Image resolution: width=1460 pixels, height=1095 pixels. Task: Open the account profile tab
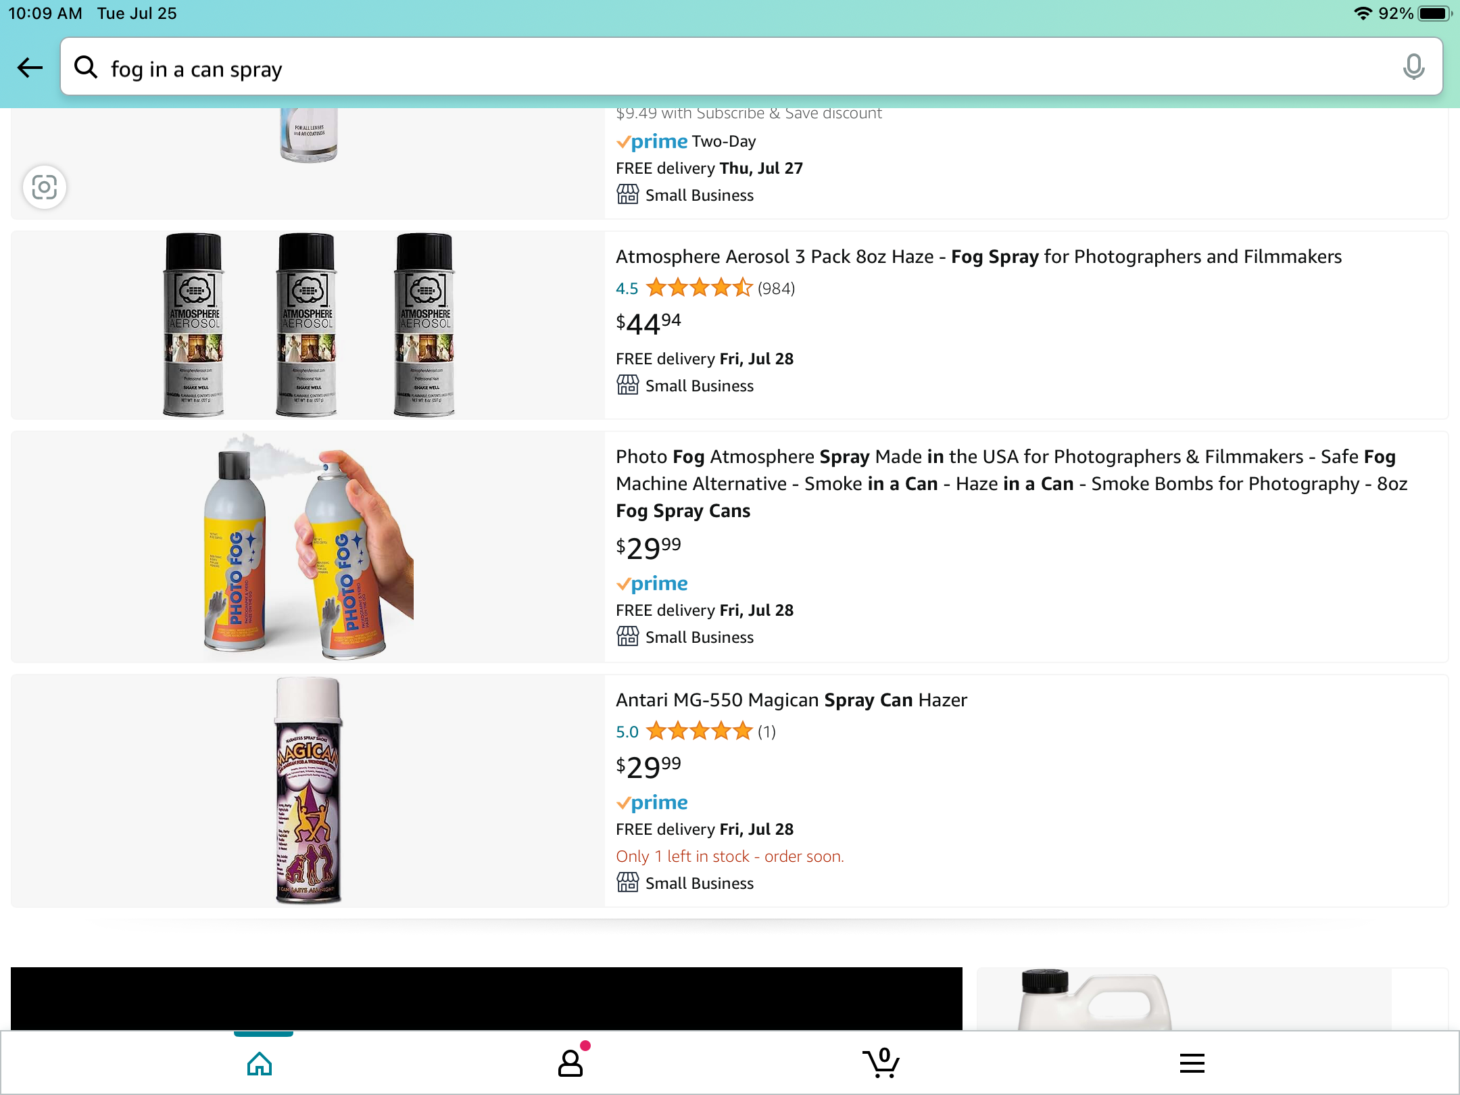[570, 1063]
